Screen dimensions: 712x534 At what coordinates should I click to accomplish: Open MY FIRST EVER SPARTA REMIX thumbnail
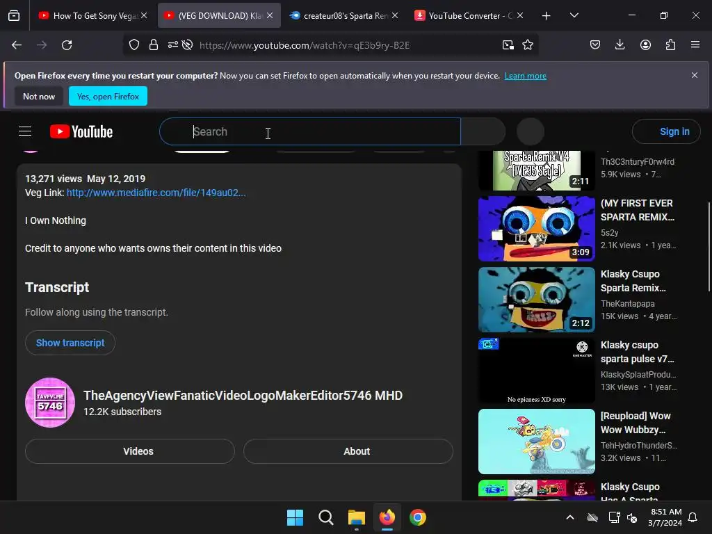[x=536, y=228]
